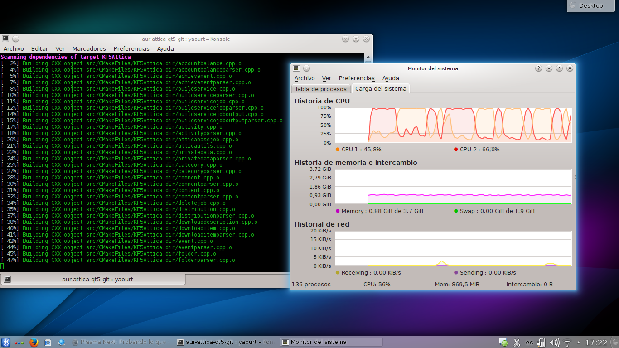Expand hidden system tray icons arrow
The width and height of the screenshot is (619, 348).
tap(578, 343)
